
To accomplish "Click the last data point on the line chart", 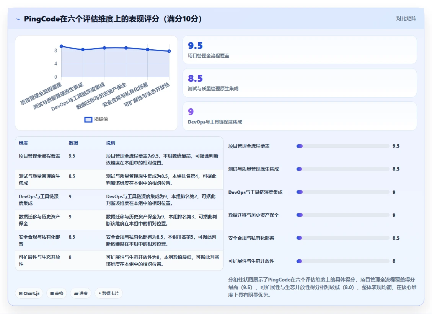I will pyautogui.click(x=169, y=51).
